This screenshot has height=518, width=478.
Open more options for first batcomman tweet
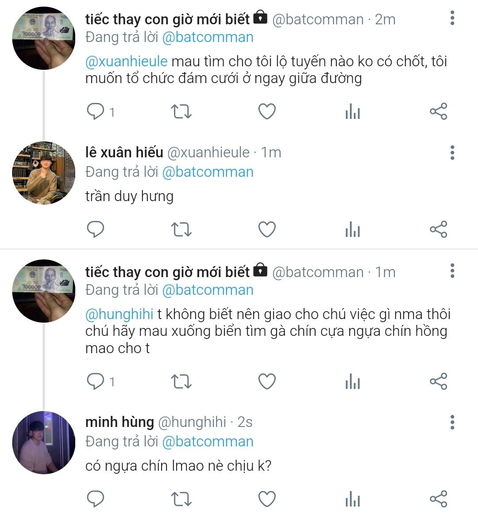pos(452,18)
